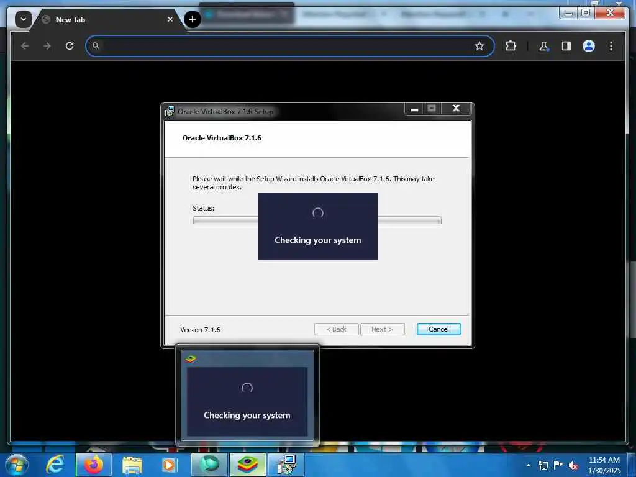Open the network tray icon
The height and width of the screenshot is (477, 636).
[543, 465]
